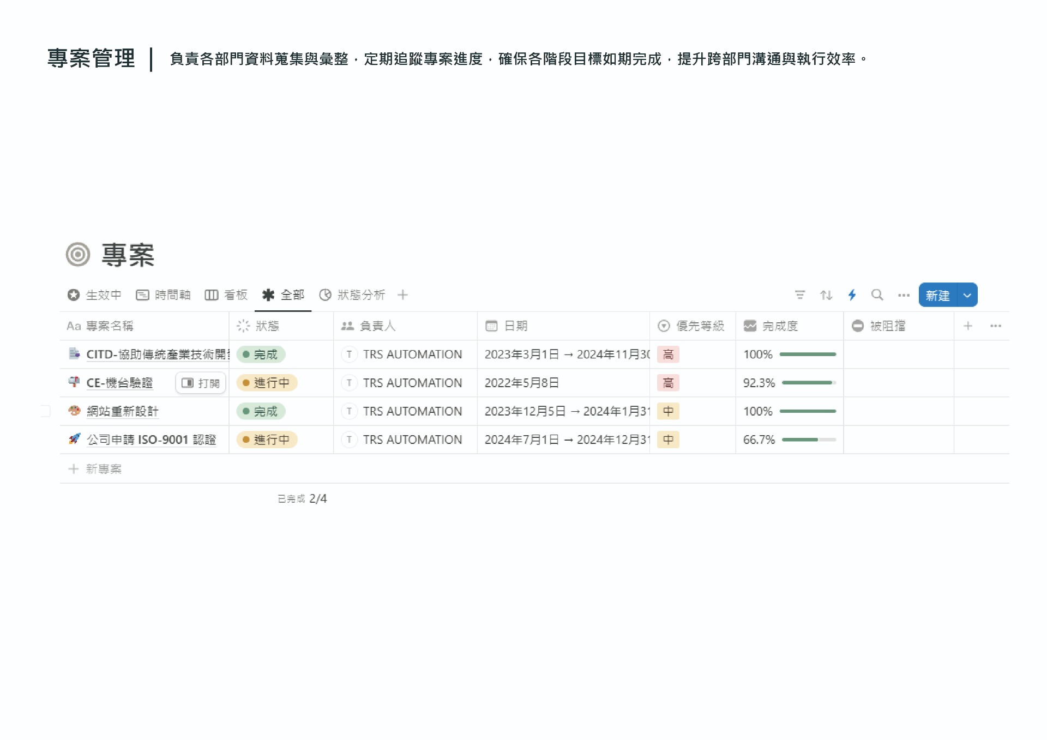Open the 進行中 status dropdown for CE-機台驗證
This screenshot has width=1047, height=740.
click(x=267, y=383)
